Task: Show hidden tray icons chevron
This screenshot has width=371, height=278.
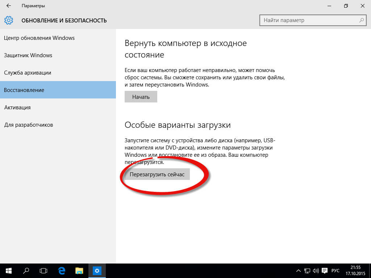Action: (x=299, y=271)
